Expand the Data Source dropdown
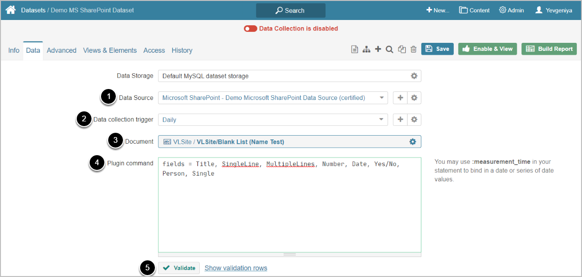Screen dimensions: 582x277 click(382, 98)
